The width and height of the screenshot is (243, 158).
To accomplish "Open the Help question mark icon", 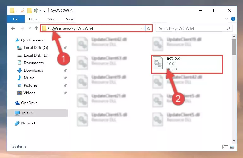I will (x=233, y=19).
